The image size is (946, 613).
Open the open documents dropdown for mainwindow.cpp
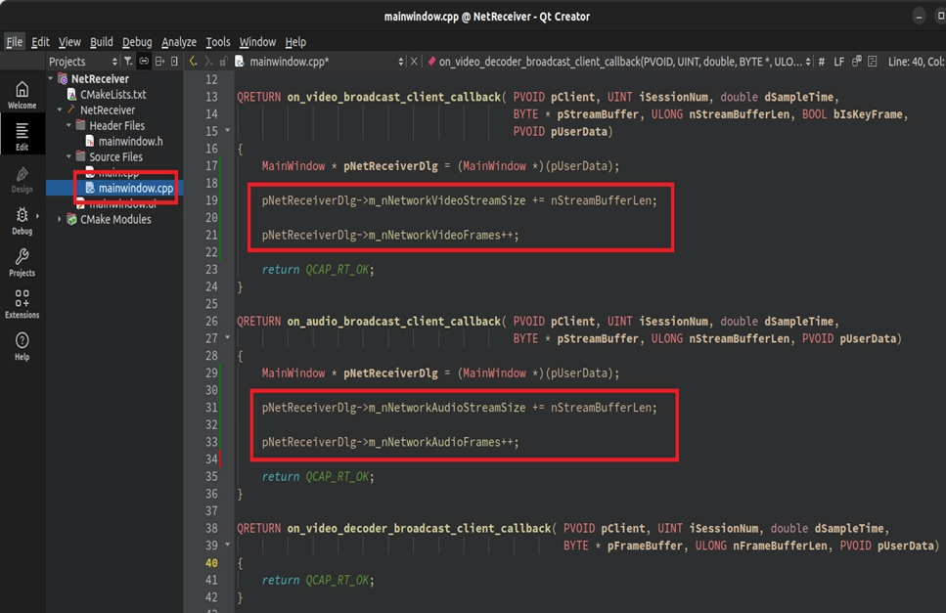click(x=400, y=62)
